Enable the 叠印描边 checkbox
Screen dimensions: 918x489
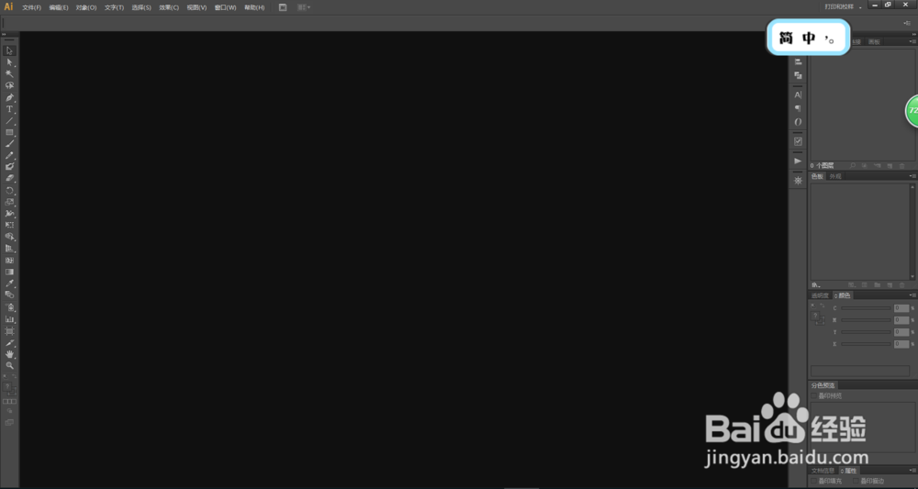click(856, 481)
